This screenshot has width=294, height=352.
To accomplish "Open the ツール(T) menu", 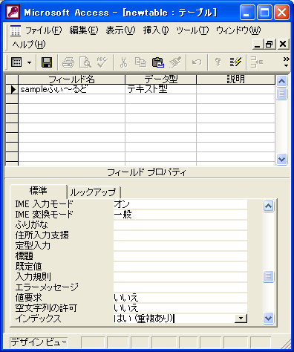I will 192,30.
